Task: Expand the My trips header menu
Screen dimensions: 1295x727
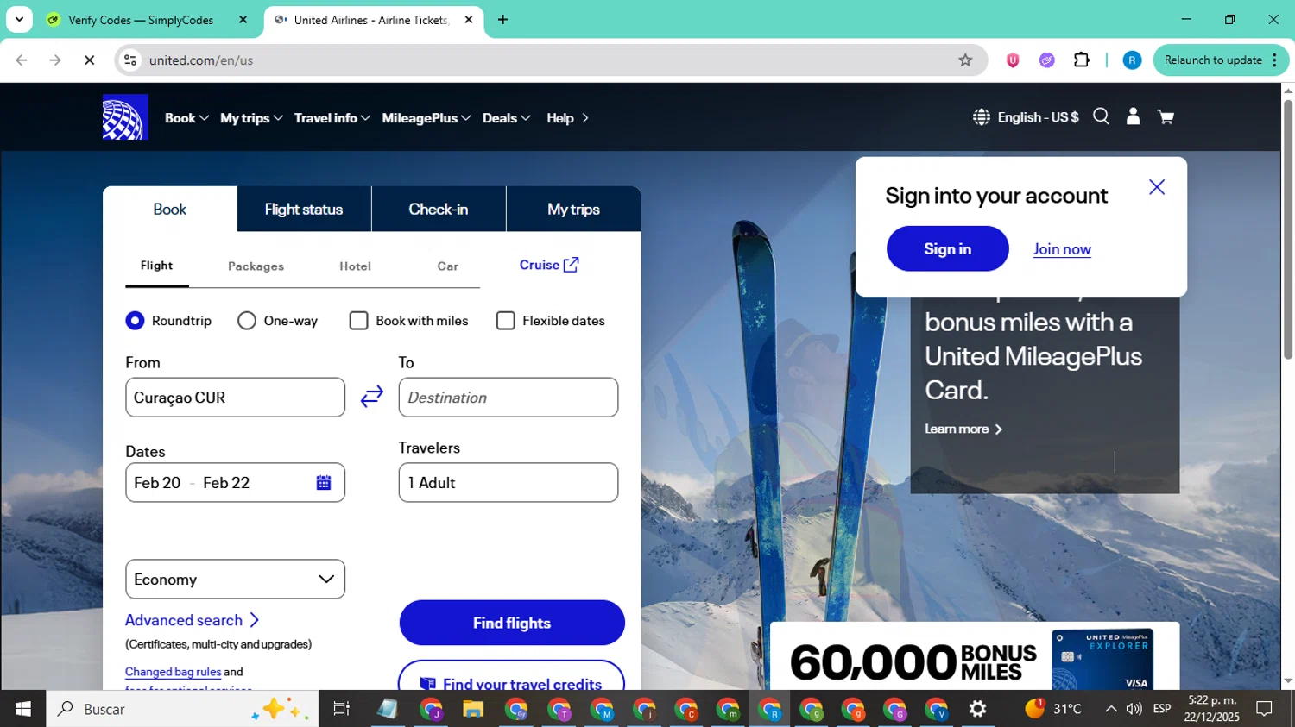Action: pos(251,118)
